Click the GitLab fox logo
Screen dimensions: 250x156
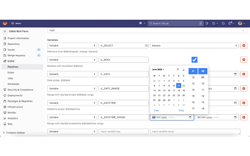(x=5, y=23)
